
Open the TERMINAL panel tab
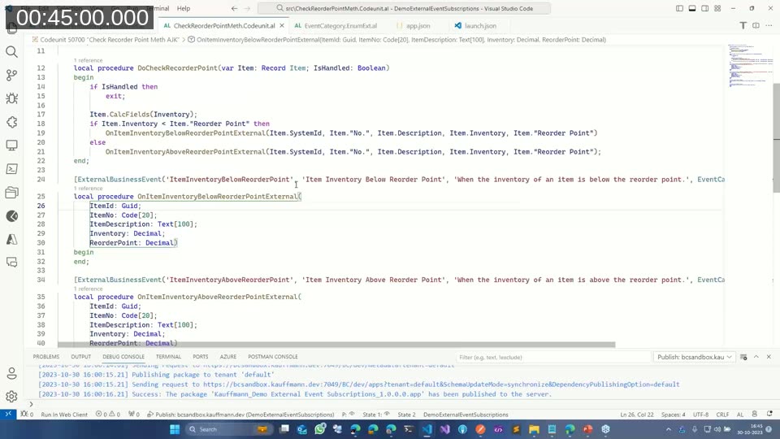(x=168, y=357)
